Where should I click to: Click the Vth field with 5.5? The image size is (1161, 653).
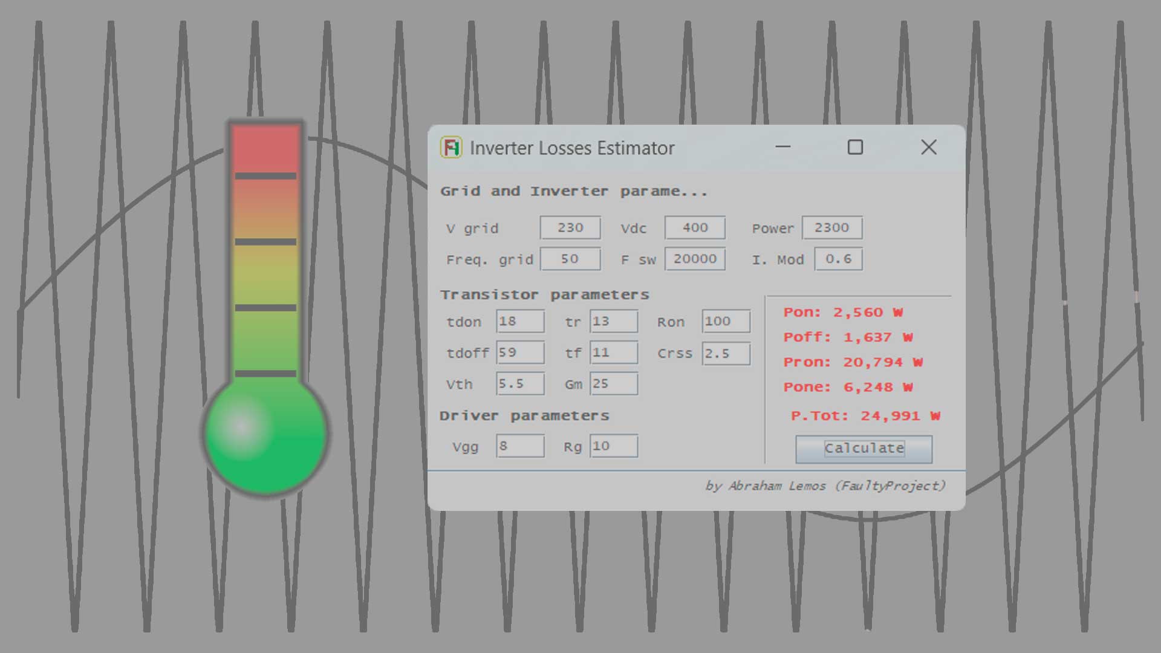click(x=520, y=383)
